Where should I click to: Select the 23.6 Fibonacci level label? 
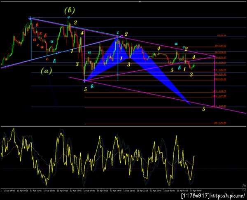pos(220,46)
